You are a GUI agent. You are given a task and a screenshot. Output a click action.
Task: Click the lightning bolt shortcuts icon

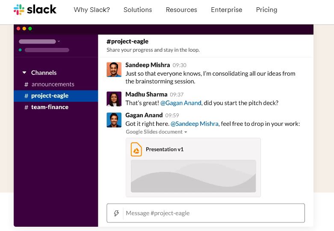pos(116,213)
